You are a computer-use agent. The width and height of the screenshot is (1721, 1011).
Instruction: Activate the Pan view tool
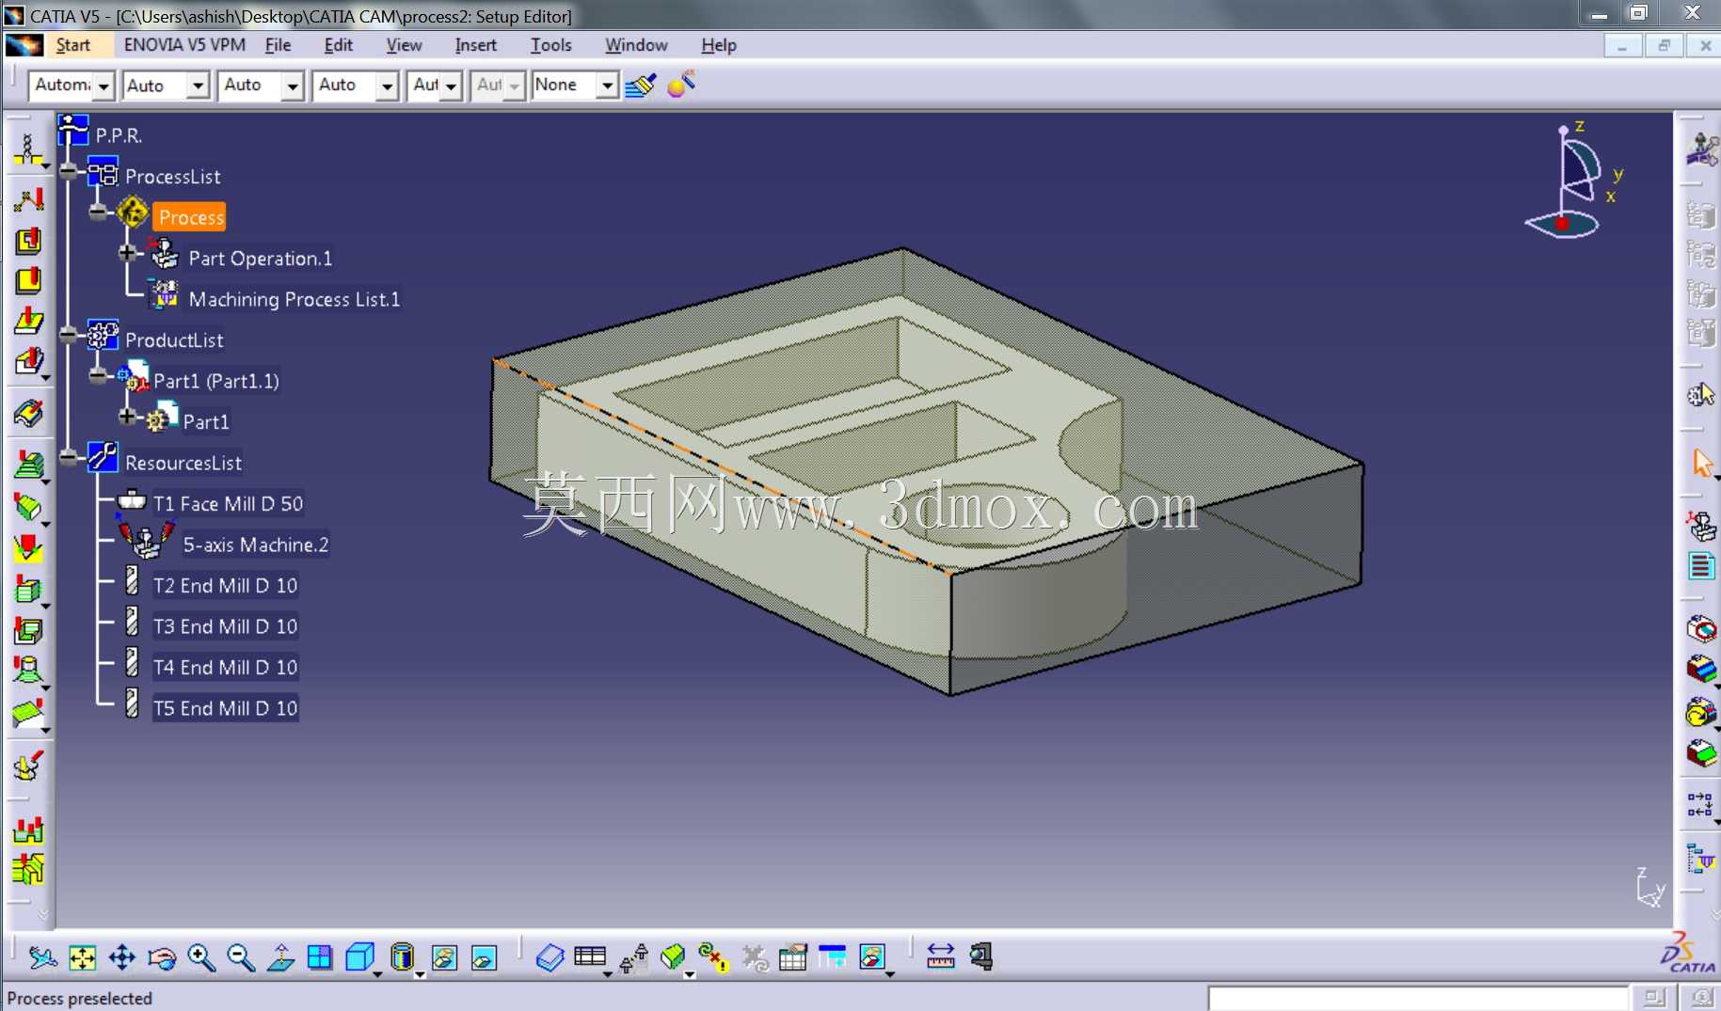(x=122, y=957)
